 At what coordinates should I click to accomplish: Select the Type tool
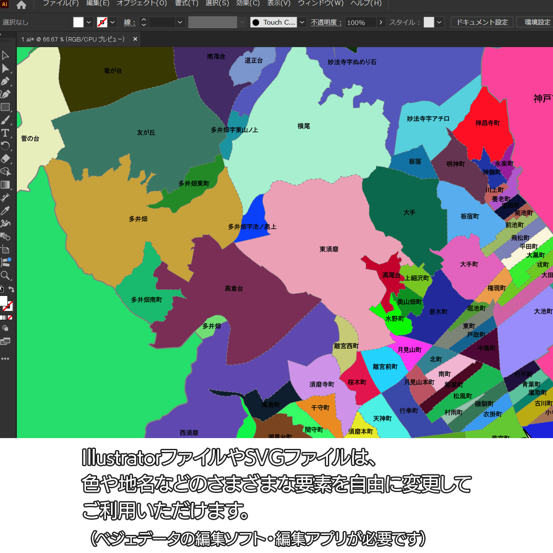[5, 133]
